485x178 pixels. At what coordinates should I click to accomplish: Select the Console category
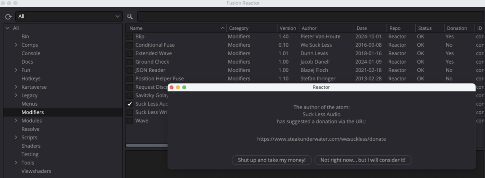point(31,53)
